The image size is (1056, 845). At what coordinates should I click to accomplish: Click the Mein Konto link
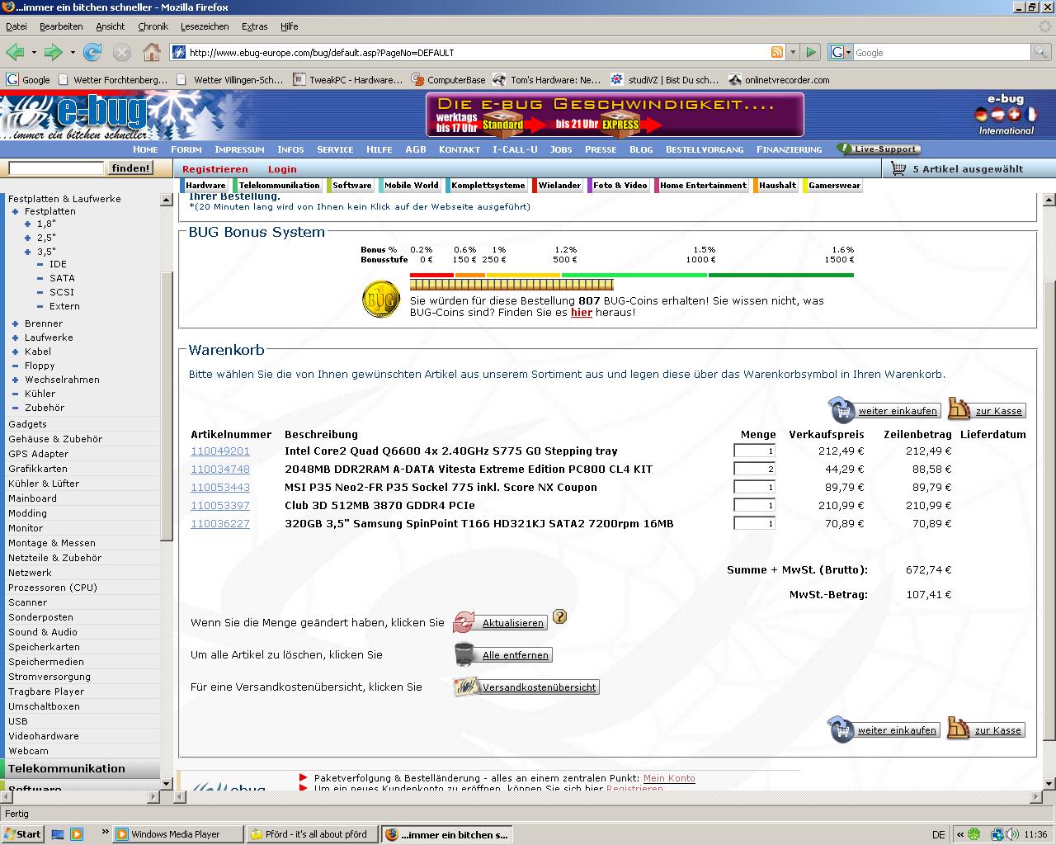click(669, 778)
